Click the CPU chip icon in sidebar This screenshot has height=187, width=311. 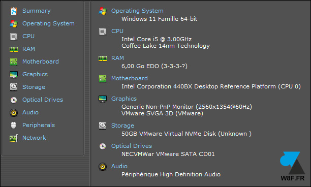(14, 37)
